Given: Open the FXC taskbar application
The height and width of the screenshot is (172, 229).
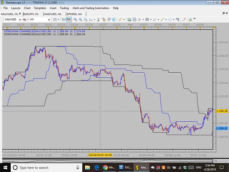Looking at the screenshot, I should coord(125,168).
